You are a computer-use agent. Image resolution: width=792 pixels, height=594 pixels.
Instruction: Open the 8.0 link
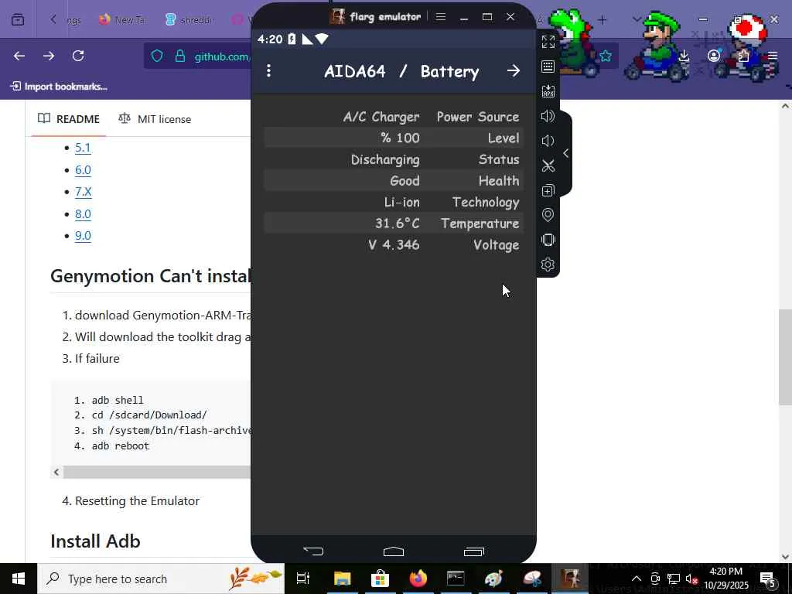click(83, 214)
